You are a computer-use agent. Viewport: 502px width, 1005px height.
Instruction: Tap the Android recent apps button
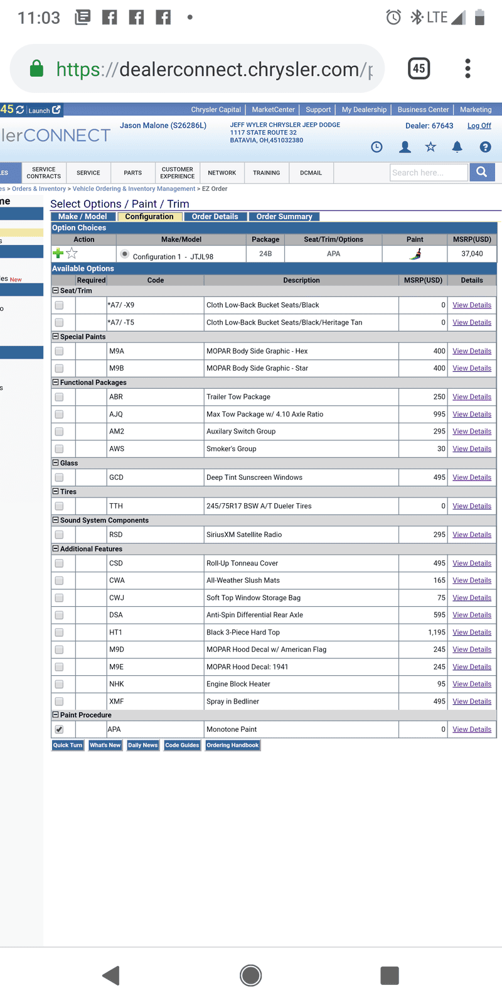tap(390, 975)
